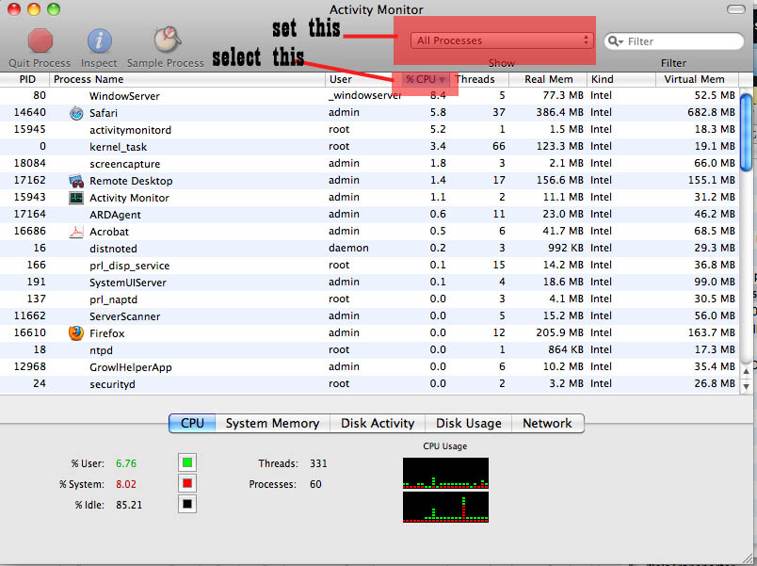Viewport: 757px width, 566px height.
Task: Open the All Processes show dropdown
Action: (502, 40)
